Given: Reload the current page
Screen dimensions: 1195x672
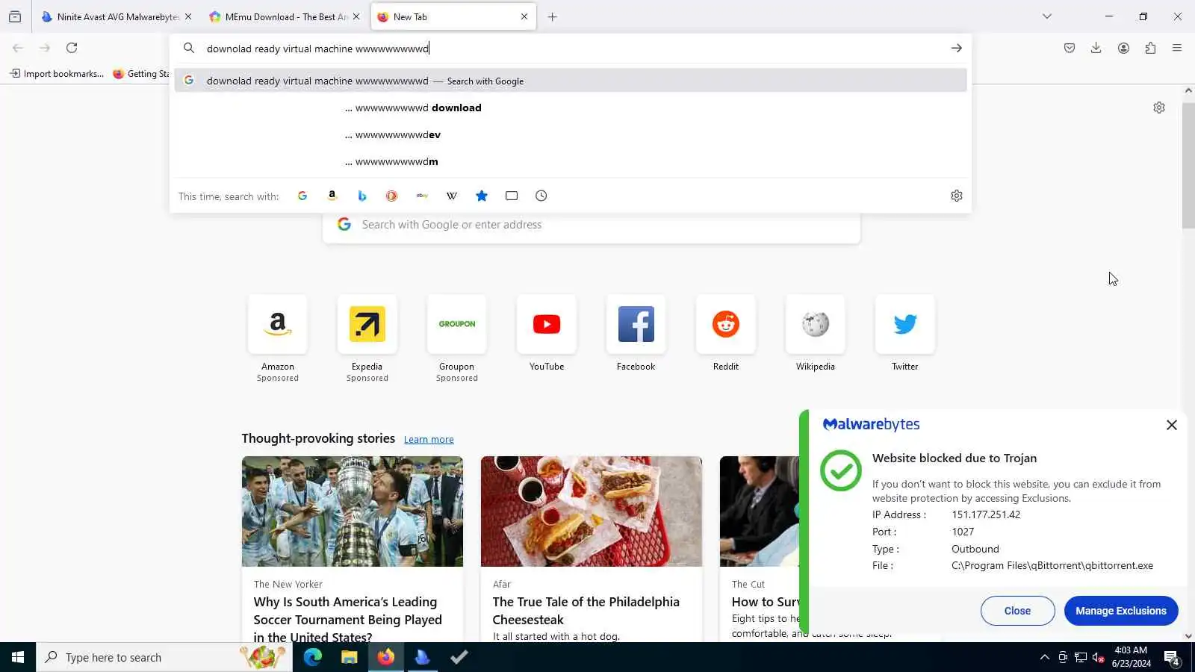Looking at the screenshot, I should point(72,48).
